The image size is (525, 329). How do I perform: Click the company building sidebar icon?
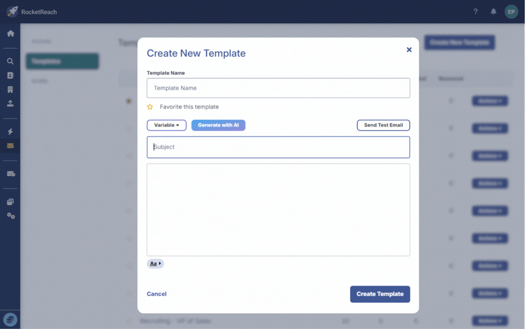[x=10, y=90]
